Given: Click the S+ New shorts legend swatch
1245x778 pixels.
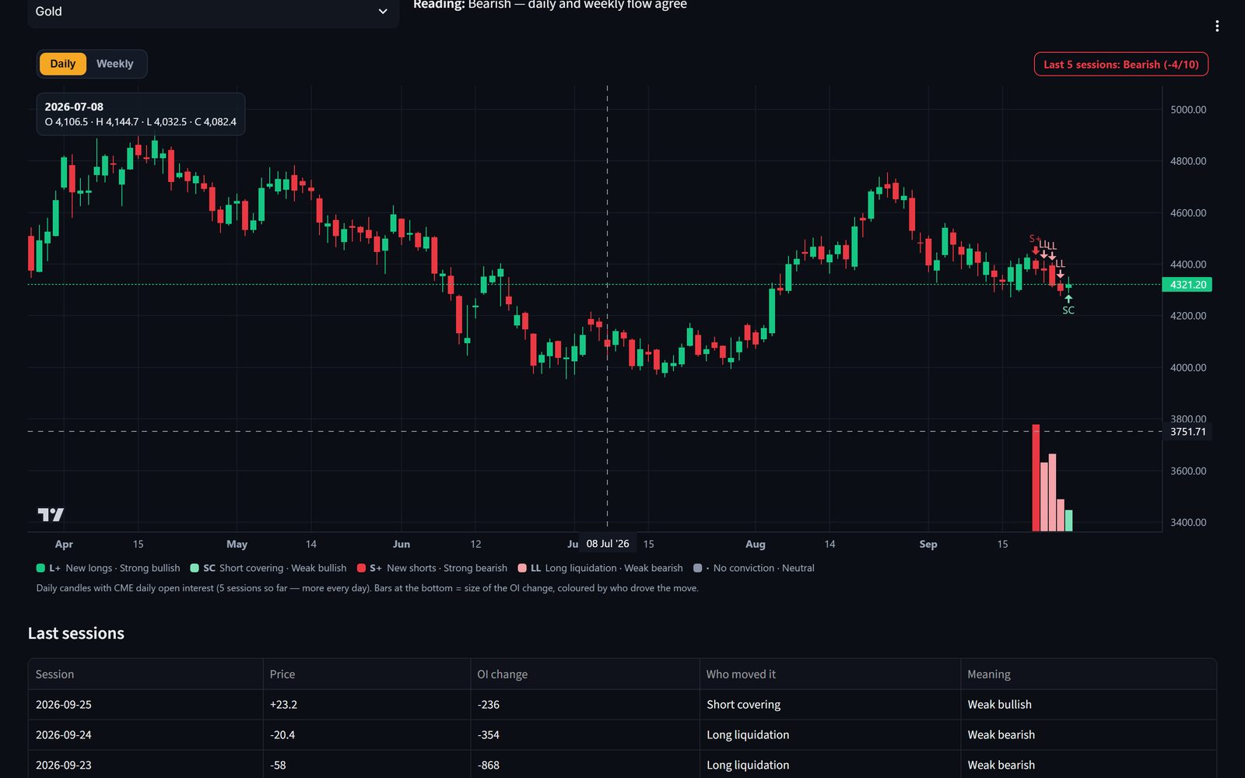Looking at the screenshot, I should pyautogui.click(x=361, y=568).
